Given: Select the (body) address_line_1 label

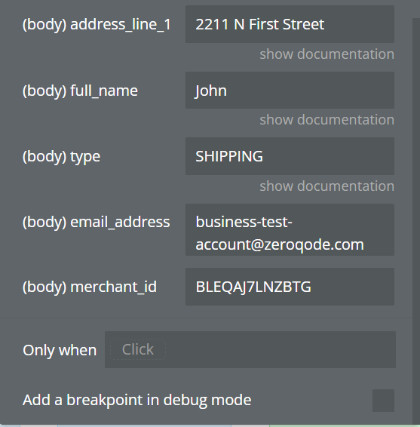Looking at the screenshot, I should coord(97,24).
